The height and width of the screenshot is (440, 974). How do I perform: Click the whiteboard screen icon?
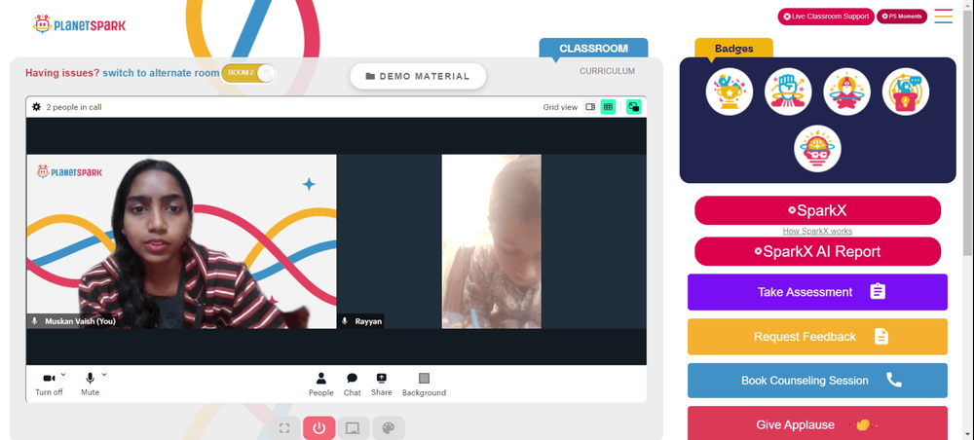pyautogui.click(x=354, y=428)
